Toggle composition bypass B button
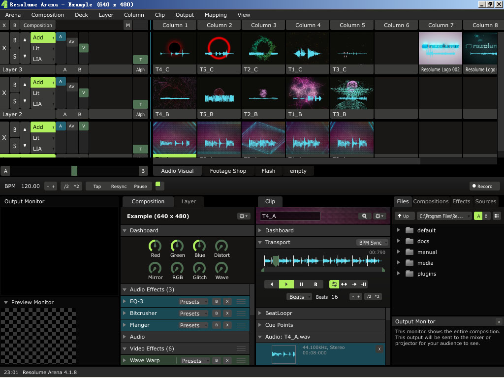 pyautogui.click(x=14, y=26)
